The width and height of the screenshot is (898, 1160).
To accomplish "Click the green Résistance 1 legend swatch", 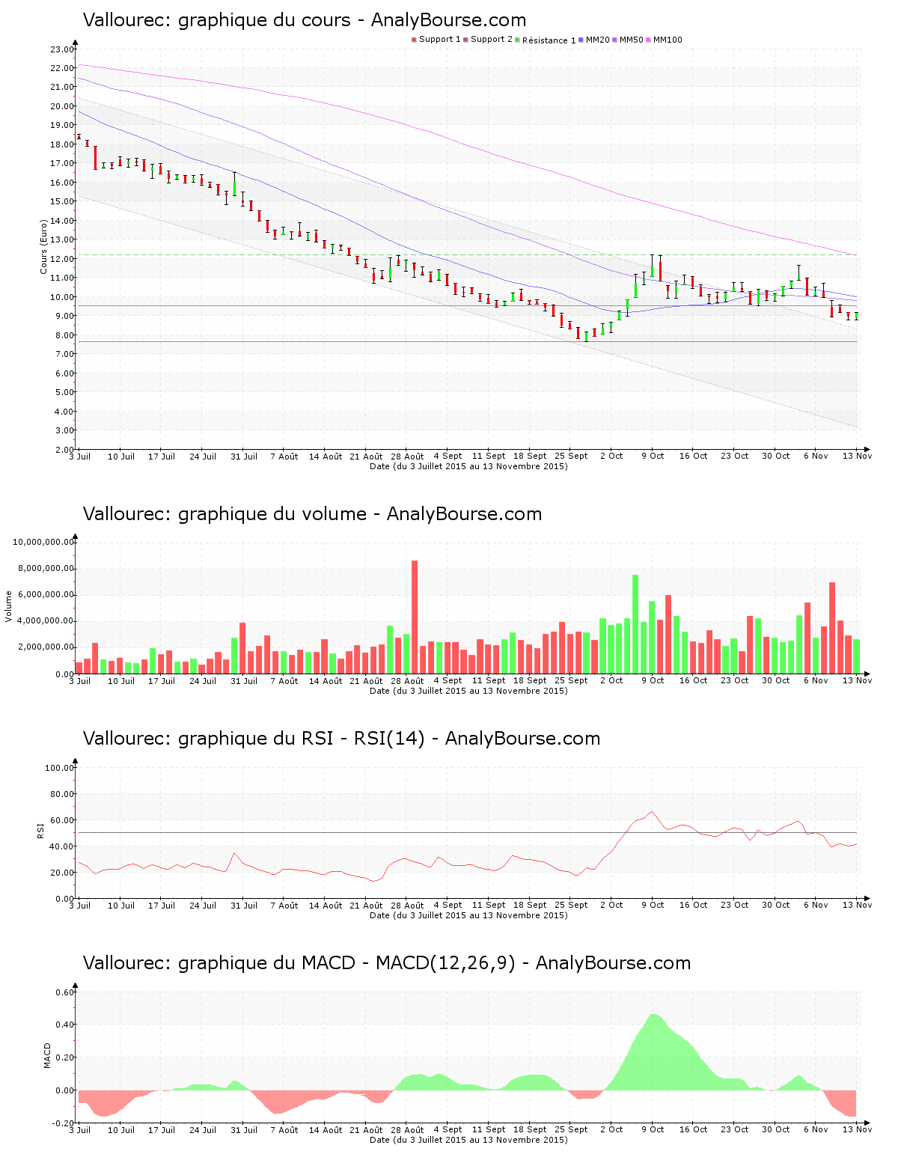I will tap(517, 40).
